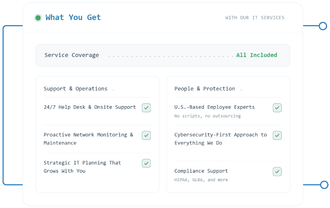Open the People & Protection section header
Screen dimensions: 330x208
(205, 89)
